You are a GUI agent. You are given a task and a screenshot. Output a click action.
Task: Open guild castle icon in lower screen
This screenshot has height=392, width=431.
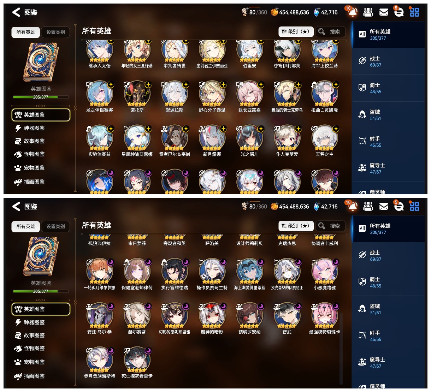point(368,206)
